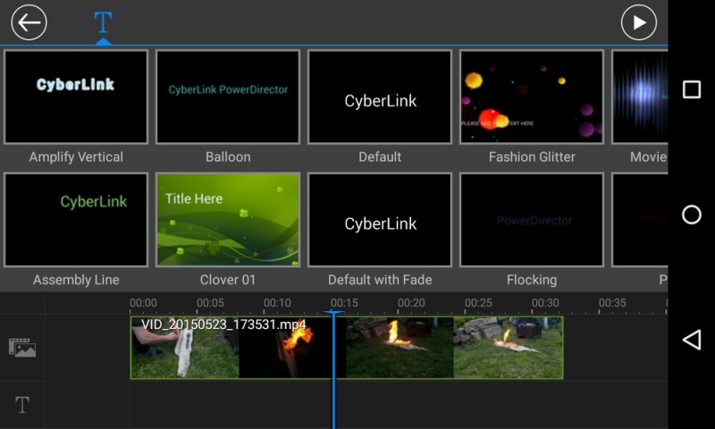
Task: Choose the Fashion Glitter title thumbnail
Action: pyautogui.click(x=532, y=97)
